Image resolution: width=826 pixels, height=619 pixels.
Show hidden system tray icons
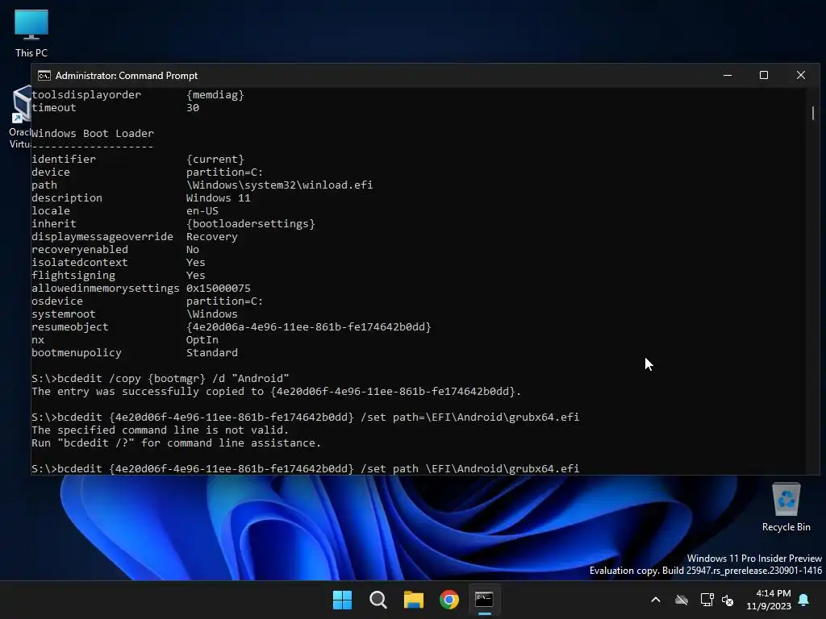coord(656,600)
